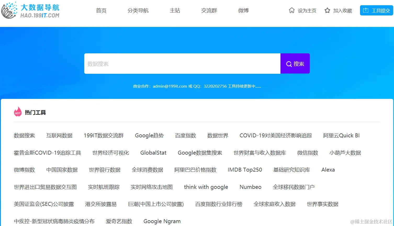Open the 全球消费数据 link
394x226 pixels.
coord(148,170)
